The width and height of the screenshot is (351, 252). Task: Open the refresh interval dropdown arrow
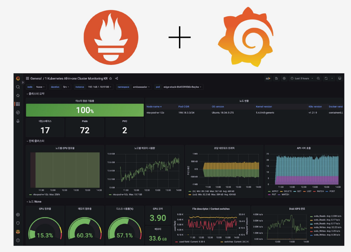[332, 79]
